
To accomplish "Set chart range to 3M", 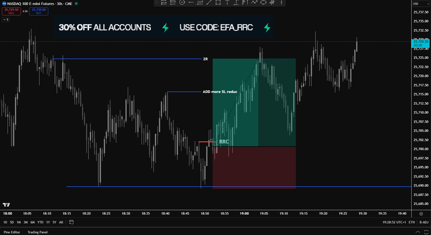I will (26, 222).
